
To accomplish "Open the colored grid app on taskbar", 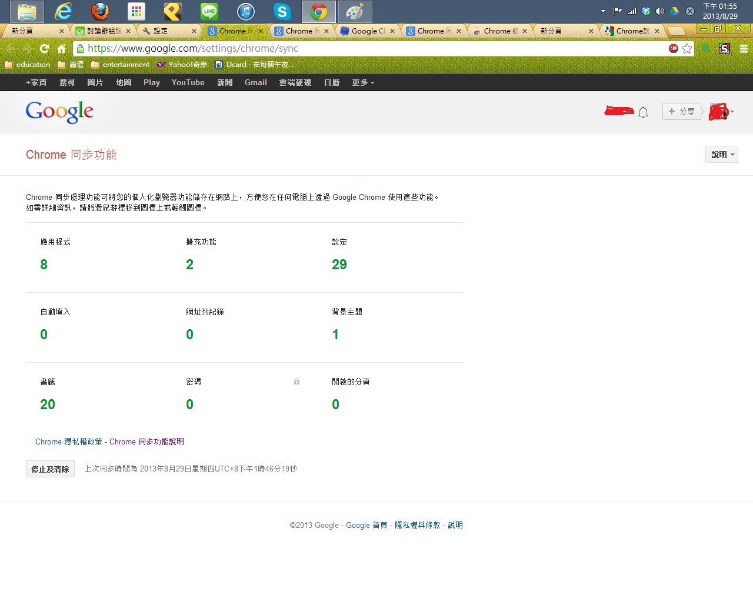I will point(136,11).
